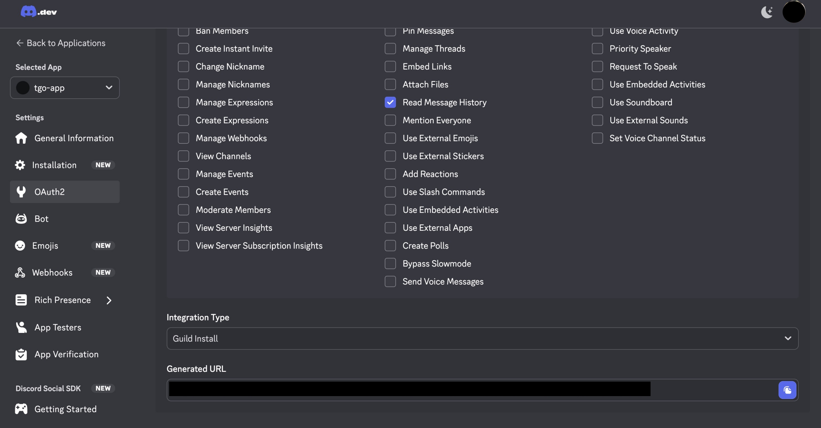This screenshot has width=821, height=428.
Task: Click the Emojis smiley icon
Action: pyautogui.click(x=20, y=246)
